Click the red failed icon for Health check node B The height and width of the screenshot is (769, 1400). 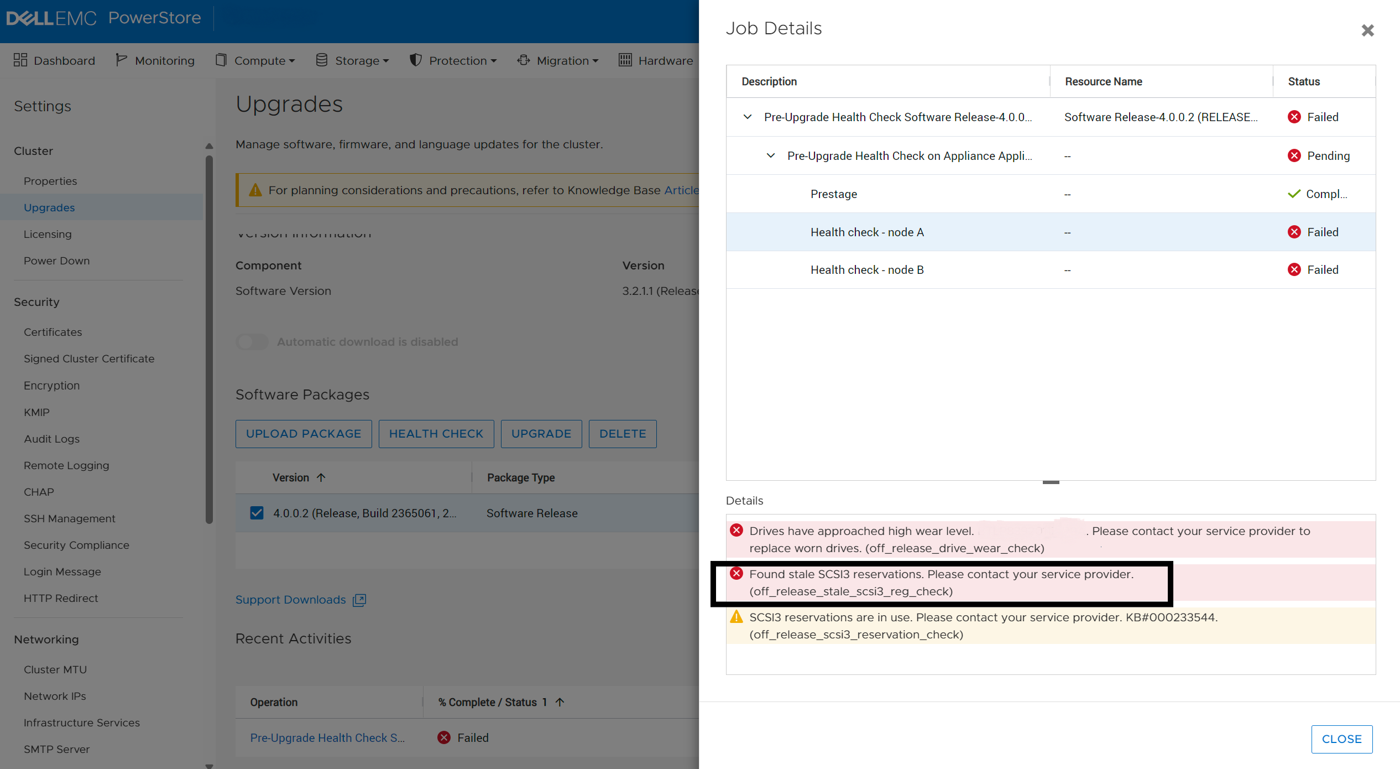coord(1294,269)
